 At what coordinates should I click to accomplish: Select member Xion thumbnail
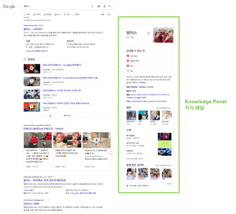pyautogui.click(x=143, y=115)
